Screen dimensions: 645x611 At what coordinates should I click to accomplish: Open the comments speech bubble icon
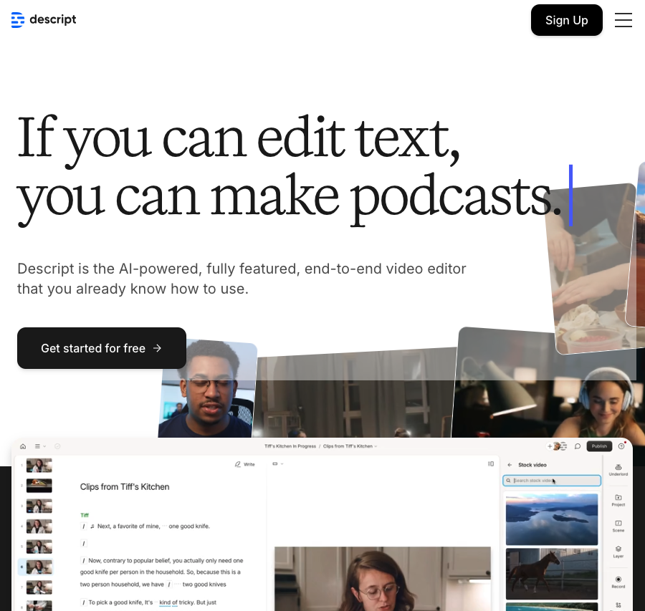point(578,446)
